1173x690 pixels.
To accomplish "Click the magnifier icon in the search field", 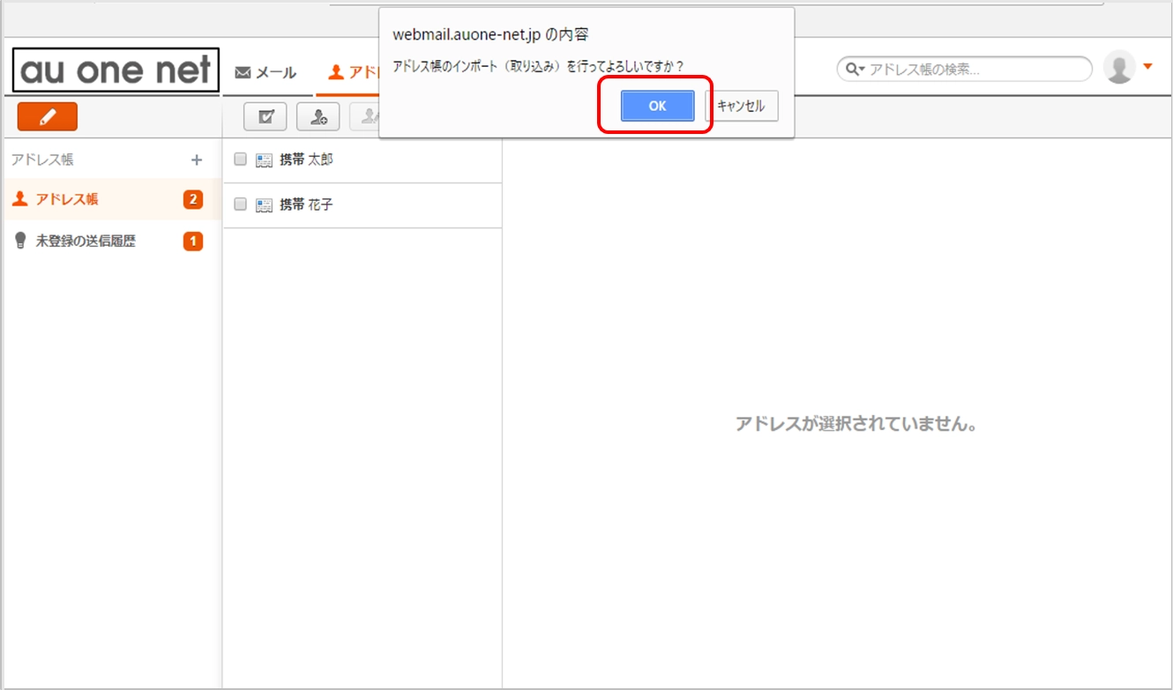I will pyautogui.click(x=852, y=68).
